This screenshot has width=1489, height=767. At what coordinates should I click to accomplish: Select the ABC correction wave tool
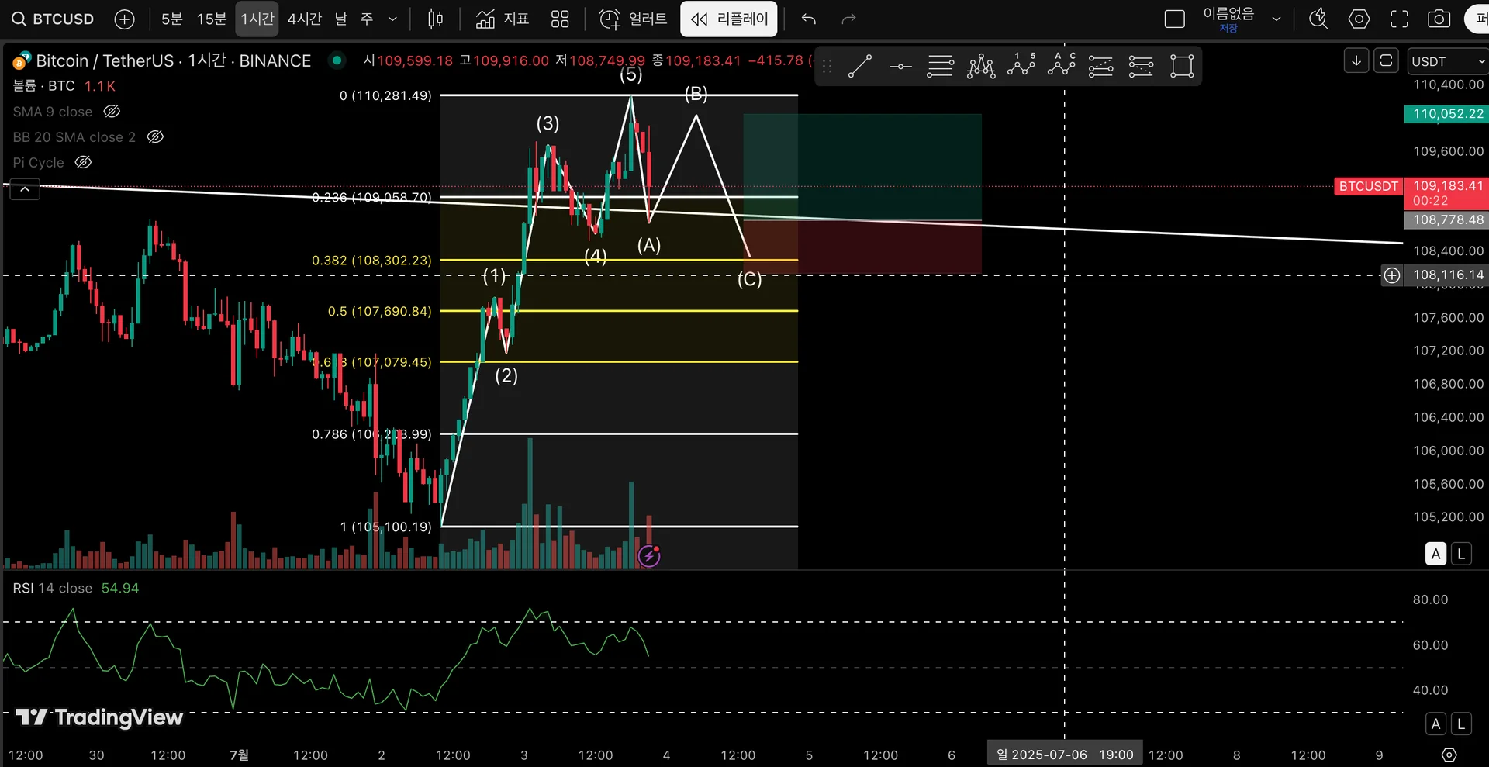(1061, 66)
